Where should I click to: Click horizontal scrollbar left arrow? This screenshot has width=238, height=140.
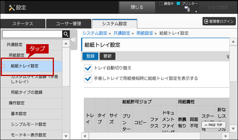coord(85,136)
